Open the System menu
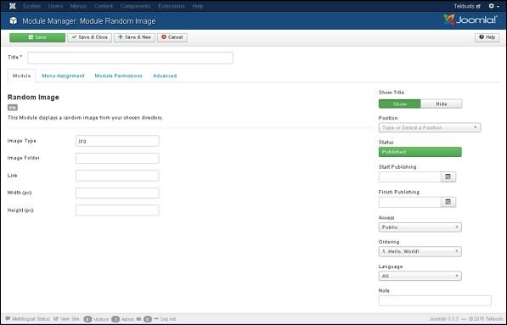This screenshot has width=507, height=325. (x=31, y=6)
